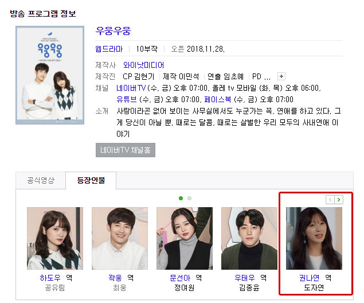
Task: Click the 우태우 character name link
Action: click(x=245, y=278)
